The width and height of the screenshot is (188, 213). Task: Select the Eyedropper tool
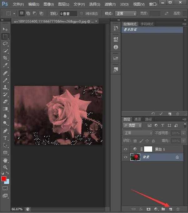(5, 65)
